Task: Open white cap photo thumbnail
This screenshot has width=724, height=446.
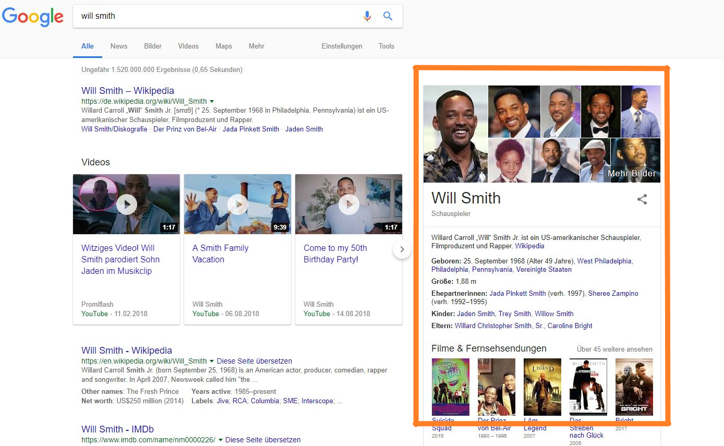Action: (595, 160)
